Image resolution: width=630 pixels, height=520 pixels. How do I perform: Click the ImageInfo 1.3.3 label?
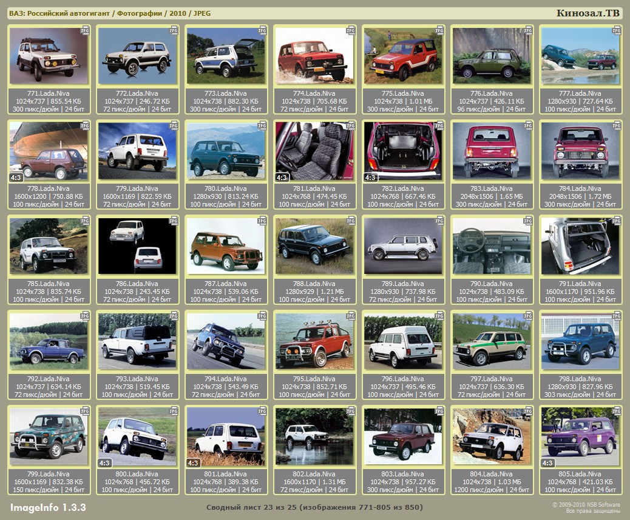coord(48,507)
